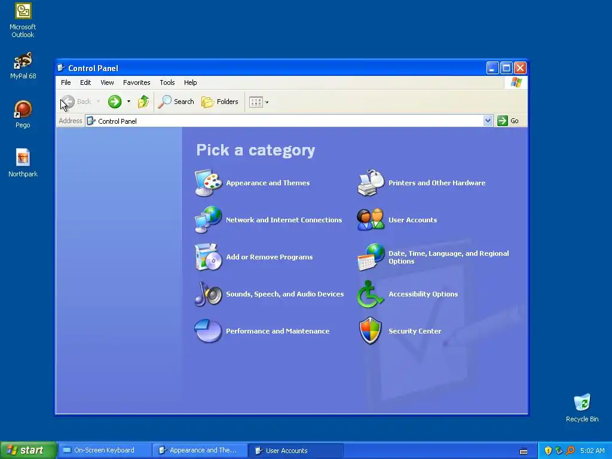Click the Go button beside address bar
This screenshot has width=612, height=459.
(508, 121)
